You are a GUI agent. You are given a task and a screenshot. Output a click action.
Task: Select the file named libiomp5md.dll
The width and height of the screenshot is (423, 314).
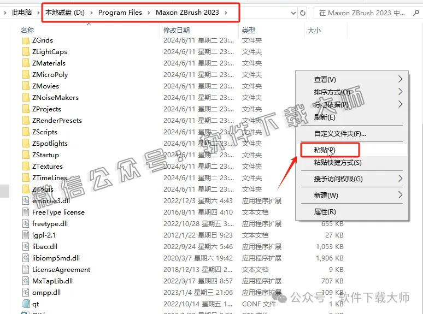click(56, 258)
